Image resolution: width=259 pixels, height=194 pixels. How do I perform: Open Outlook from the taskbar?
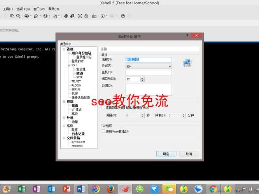(51, 189)
